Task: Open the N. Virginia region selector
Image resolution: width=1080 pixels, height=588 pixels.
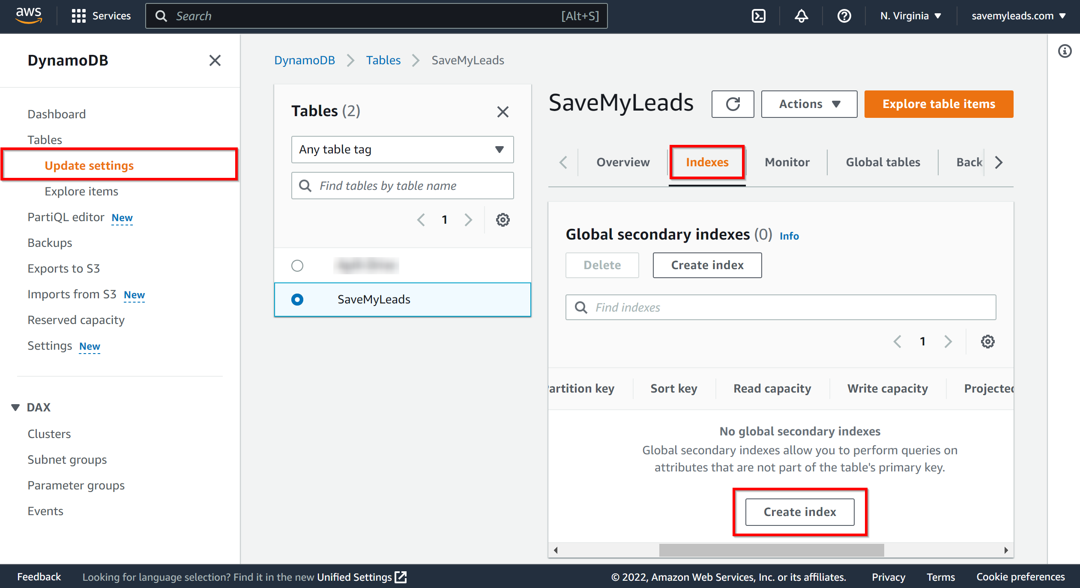Action: point(910,16)
